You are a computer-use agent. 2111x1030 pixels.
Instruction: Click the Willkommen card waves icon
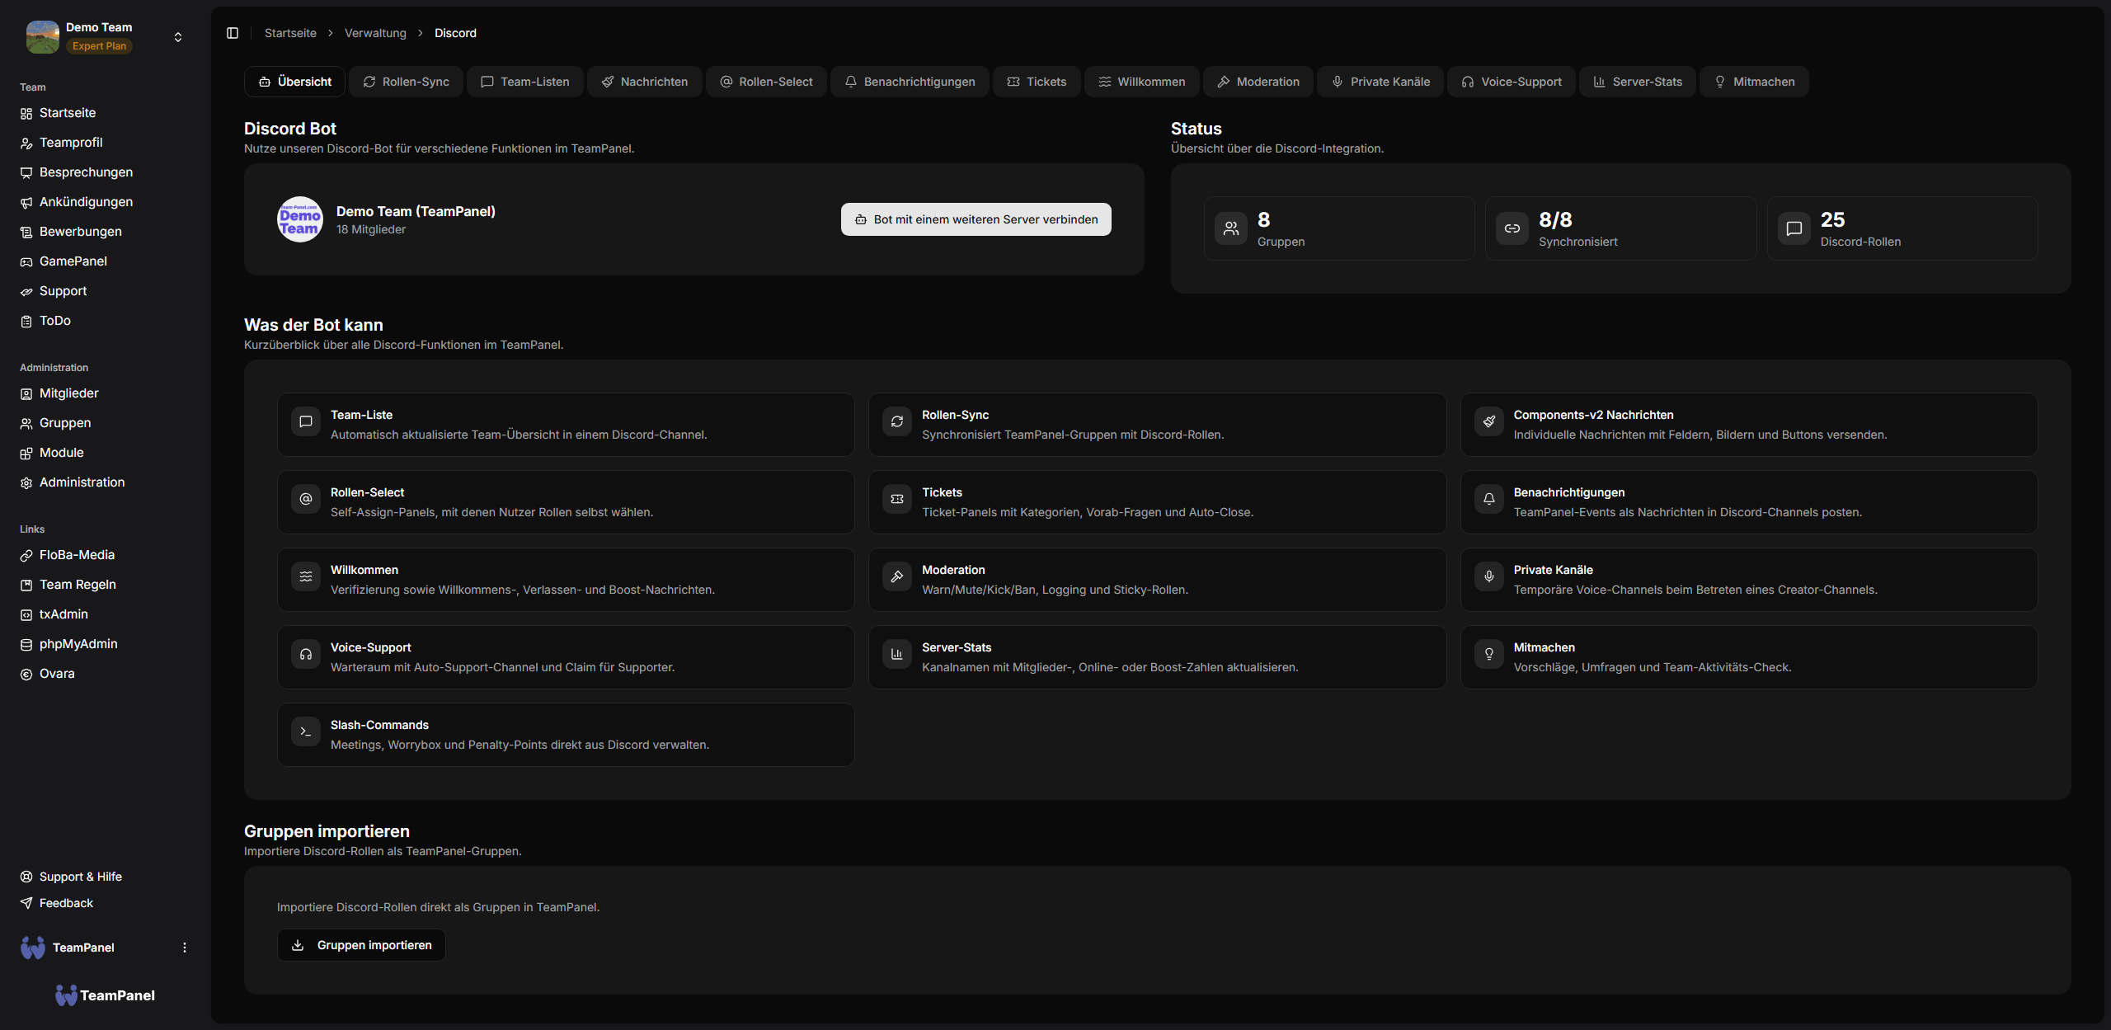pos(306,576)
